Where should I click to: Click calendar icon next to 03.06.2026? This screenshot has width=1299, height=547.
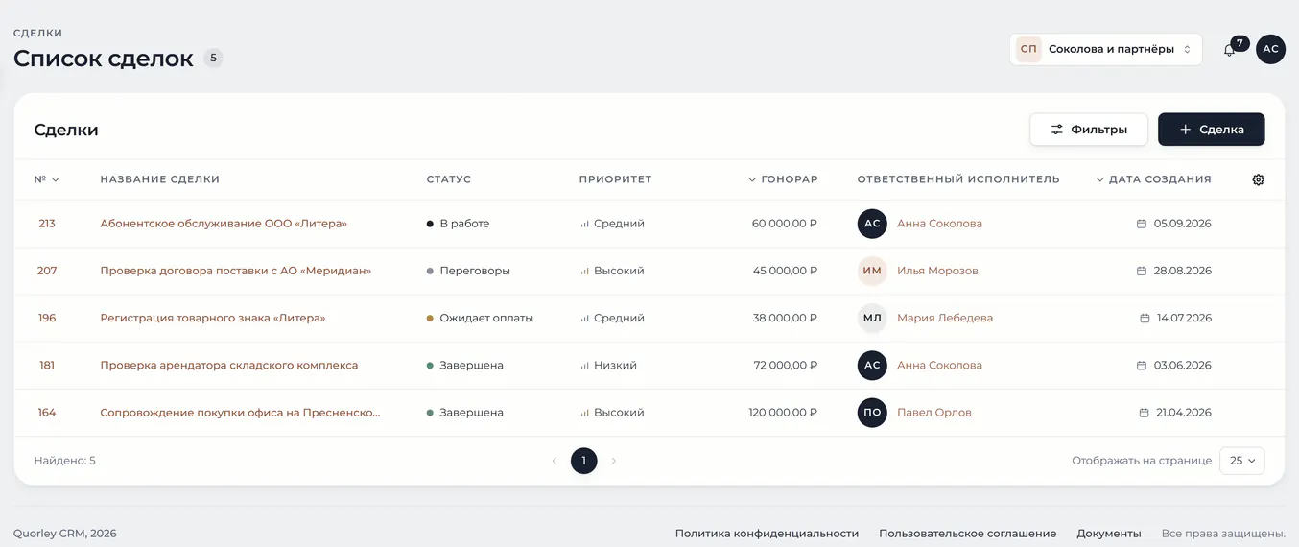[1142, 365]
